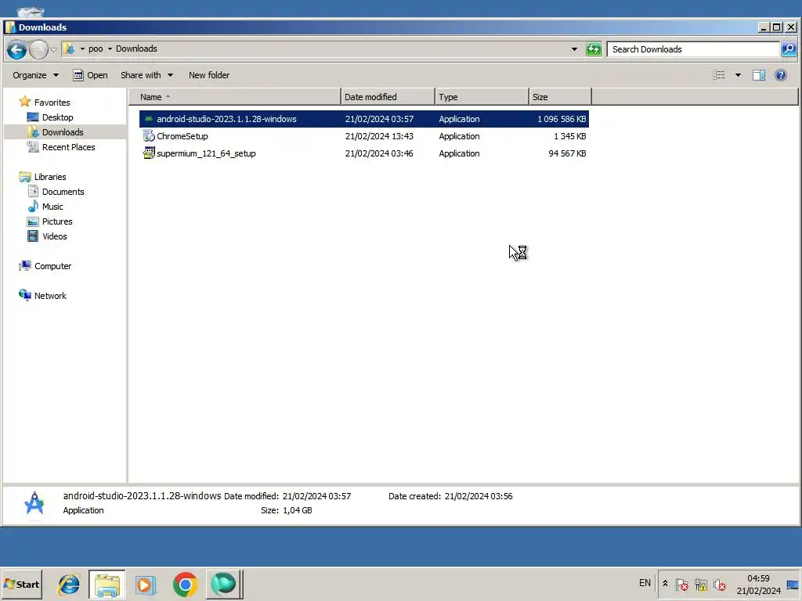Screen dimensions: 802x601
Task: Sort by the Name column header
Action: pos(235,96)
